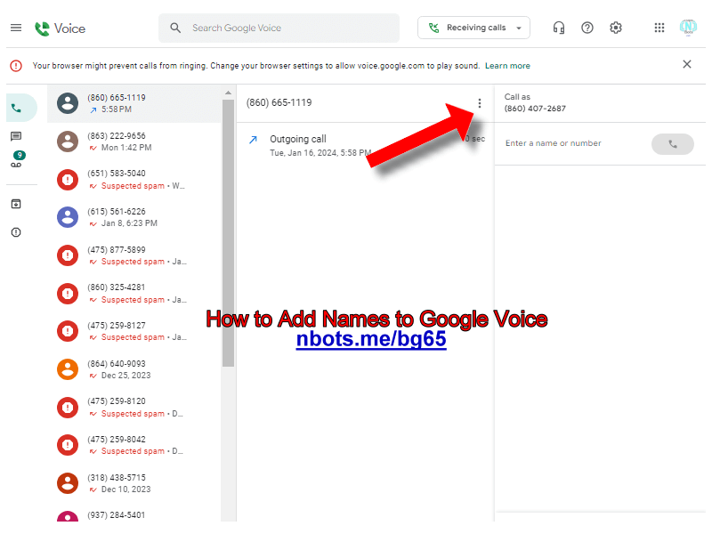Click the Dec 10, 2023 date

point(125,489)
